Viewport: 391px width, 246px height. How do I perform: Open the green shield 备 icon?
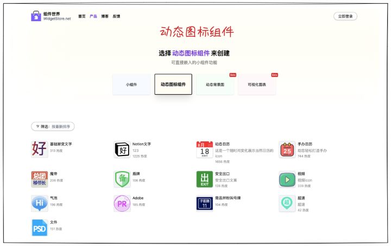pos(122,179)
